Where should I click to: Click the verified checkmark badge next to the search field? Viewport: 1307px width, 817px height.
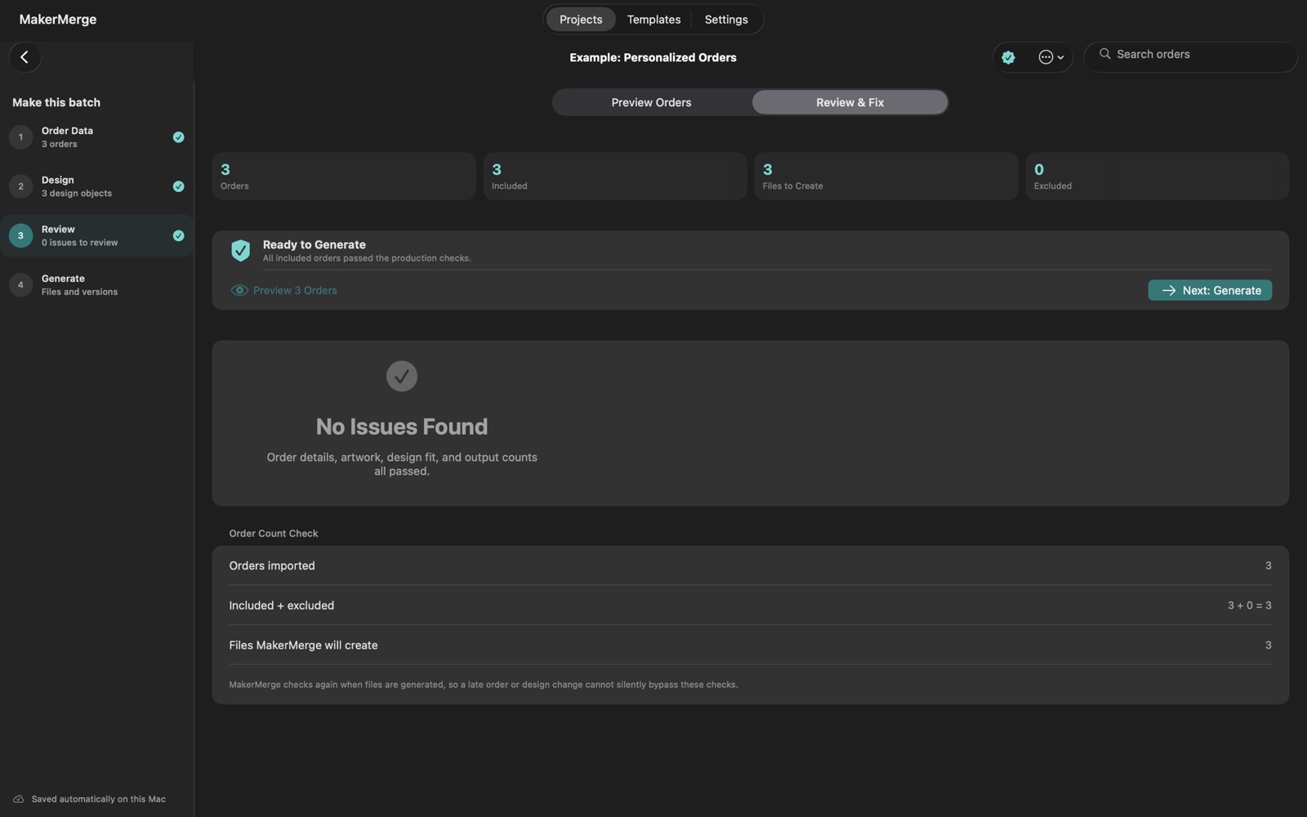pyautogui.click(x=1008, y=57)
